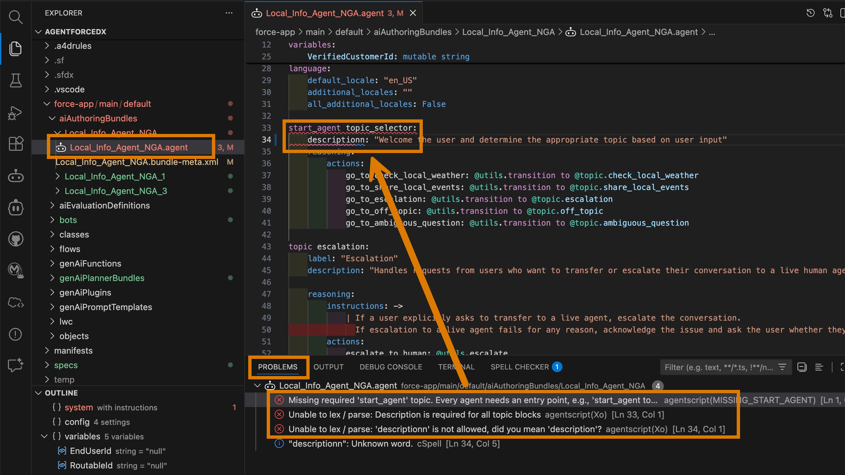Image resolution: width=845 pixels, height=475 pixels.
Task: Open the GitHub view in the activity bar
Action: coord(16,239)
